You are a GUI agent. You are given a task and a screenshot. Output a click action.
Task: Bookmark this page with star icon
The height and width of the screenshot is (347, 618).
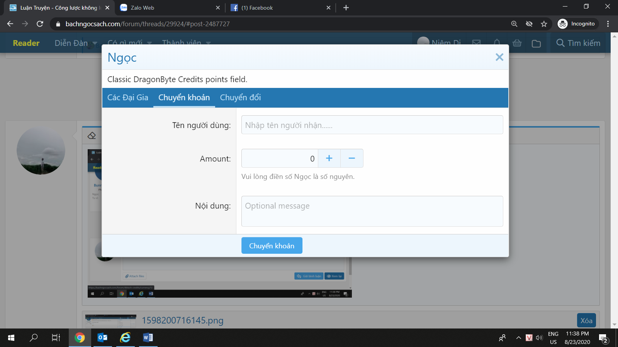(x=544, y=24)
